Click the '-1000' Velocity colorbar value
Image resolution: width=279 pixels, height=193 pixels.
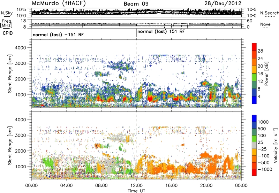[x=265, y=169]
